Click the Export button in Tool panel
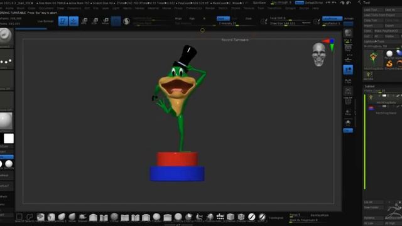 coord(393,26)
